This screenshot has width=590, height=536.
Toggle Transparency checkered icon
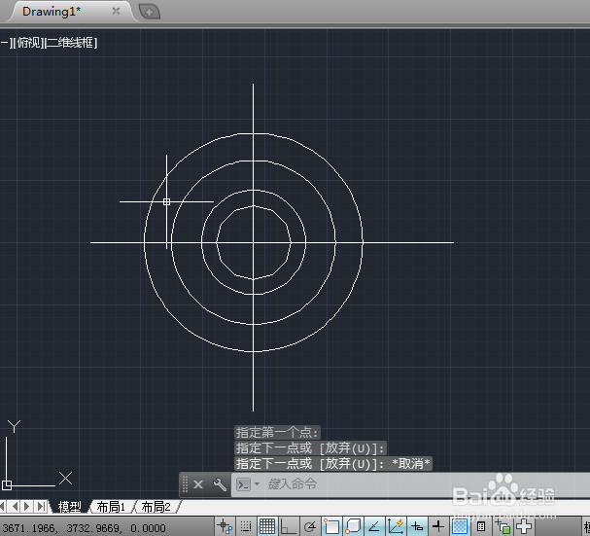click(x=460, y=526)
